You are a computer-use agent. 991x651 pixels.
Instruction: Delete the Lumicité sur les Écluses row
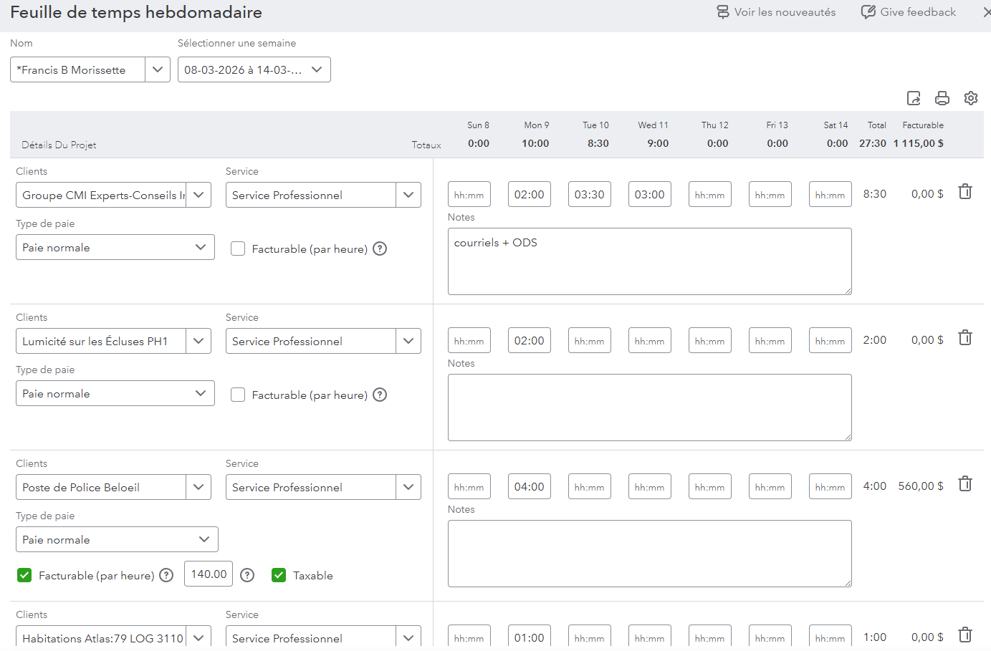[965, 338]
